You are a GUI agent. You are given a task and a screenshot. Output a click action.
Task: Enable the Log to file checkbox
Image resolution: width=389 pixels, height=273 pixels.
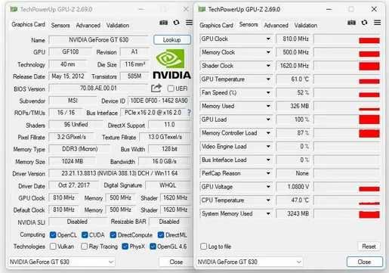tap(203, 247)
